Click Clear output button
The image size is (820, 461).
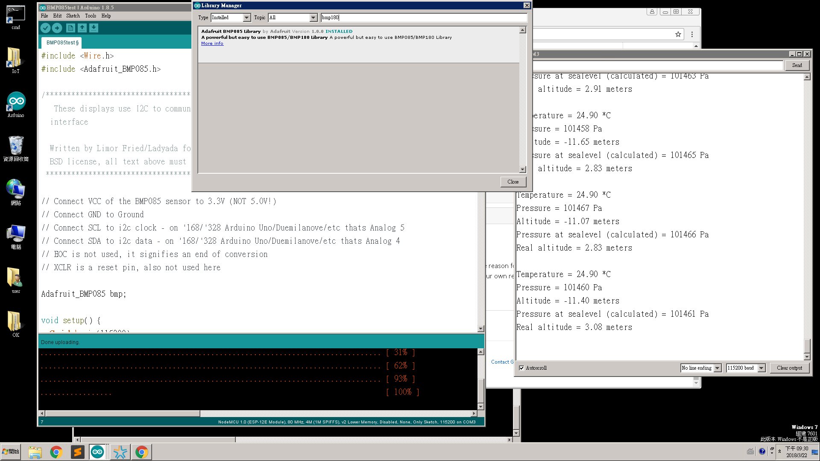point(789,368)
